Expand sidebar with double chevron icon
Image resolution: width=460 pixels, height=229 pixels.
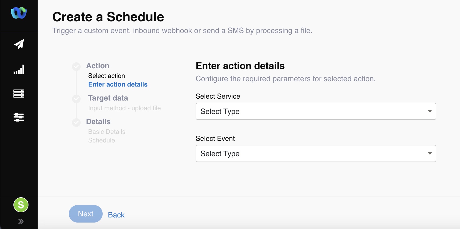click(21, 221)
